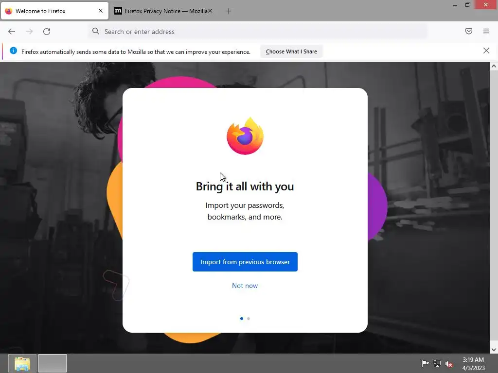498x373 pixels.
Task: Minimize the Firefox window
Action: tap(455, 5)
